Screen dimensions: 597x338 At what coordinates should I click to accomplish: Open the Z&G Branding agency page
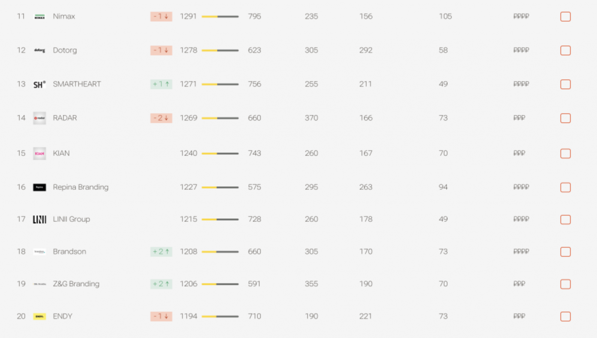point(76,284)
